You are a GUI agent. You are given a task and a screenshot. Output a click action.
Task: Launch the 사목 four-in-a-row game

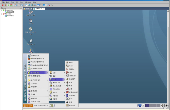72,89
